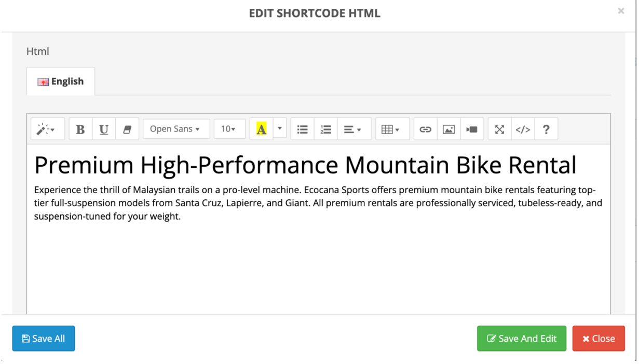Click the green Save And Edit button
The height and width of the screenshot is (364, 639).
tap(521, 339)
